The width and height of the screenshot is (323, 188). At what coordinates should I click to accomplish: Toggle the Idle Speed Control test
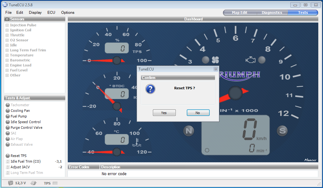8,122
